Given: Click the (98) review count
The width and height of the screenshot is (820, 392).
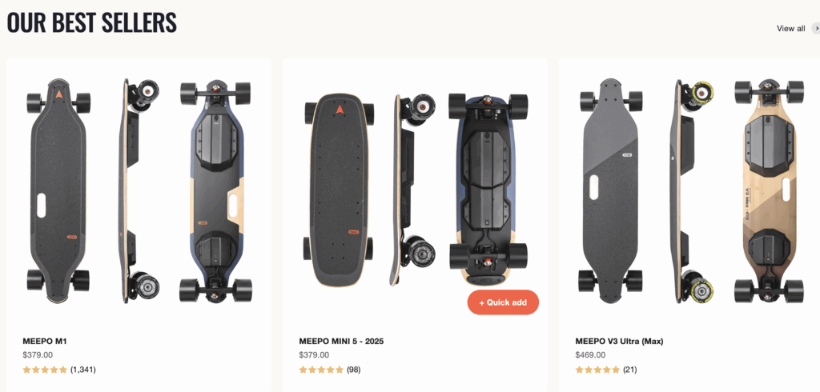Looking at the screenshot, I should [x=353, y=370].
